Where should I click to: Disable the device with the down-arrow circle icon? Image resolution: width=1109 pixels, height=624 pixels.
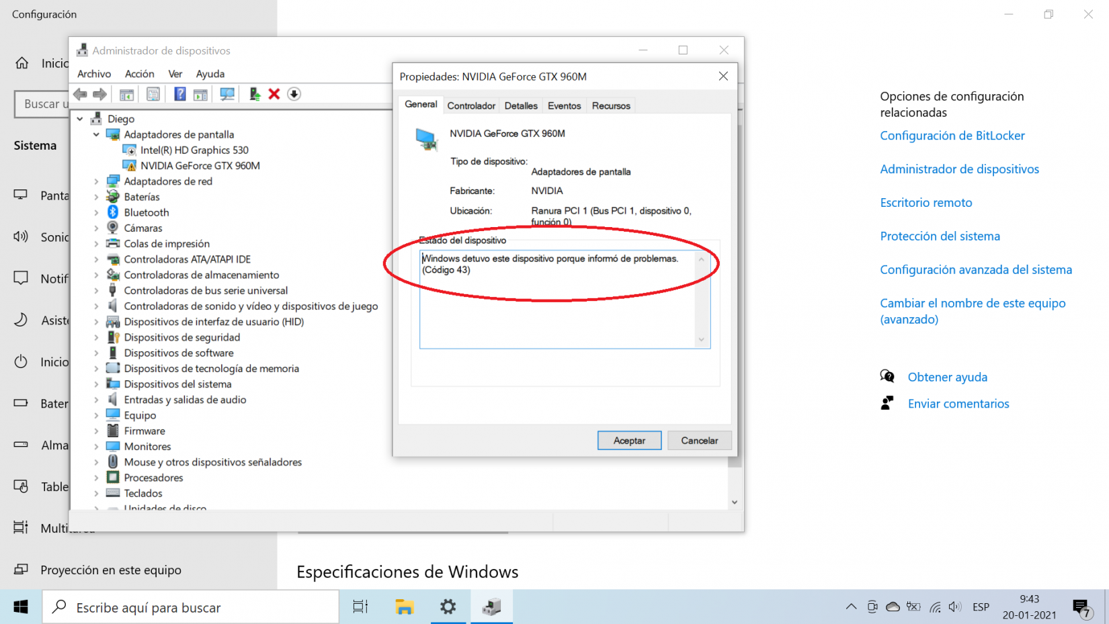tap(294, 94)
